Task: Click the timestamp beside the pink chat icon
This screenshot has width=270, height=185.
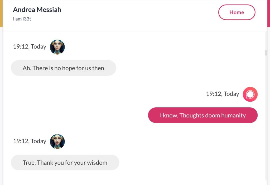Action: [x=222, y=94]
